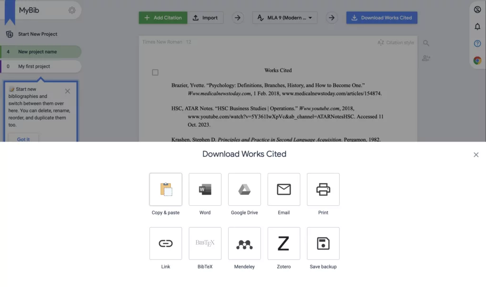
Task: Select the Krashen, Stephen D. citation
Action: pyautogui.click(x=276, y=139)
